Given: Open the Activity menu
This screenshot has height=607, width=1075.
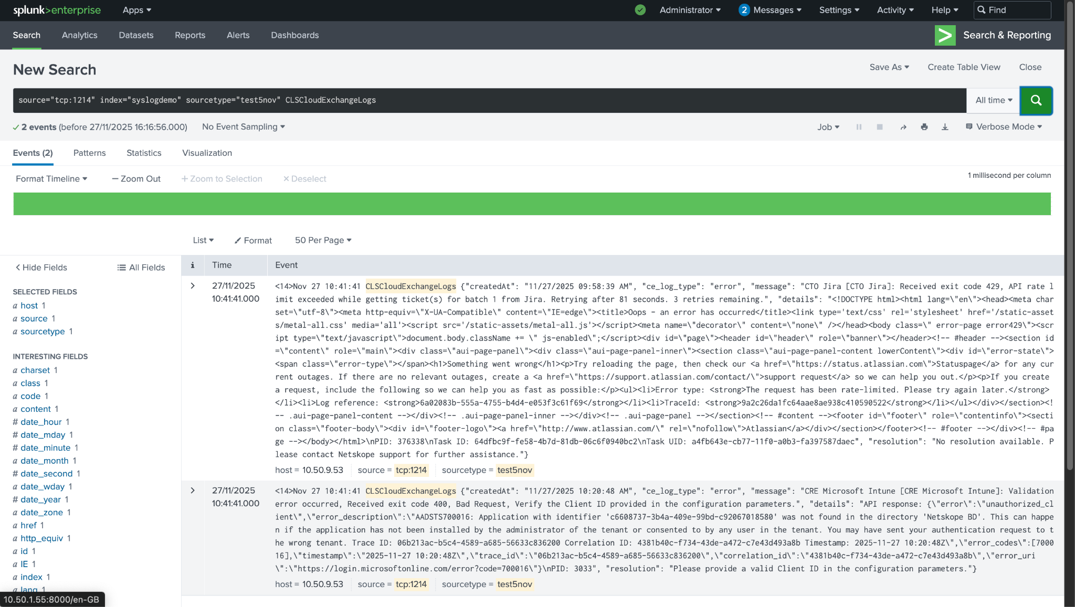Looking at the screenshot, I should click(x=895, y=10).
